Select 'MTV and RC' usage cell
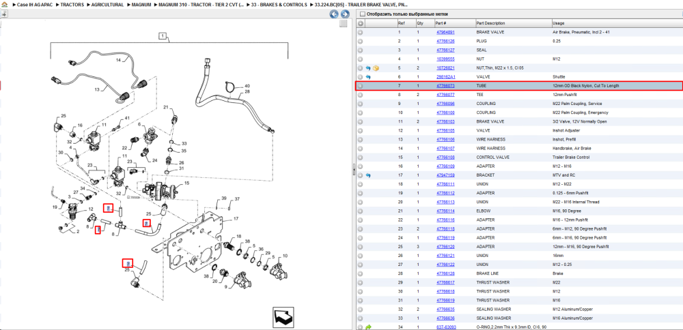 click(x=562, y=175)
